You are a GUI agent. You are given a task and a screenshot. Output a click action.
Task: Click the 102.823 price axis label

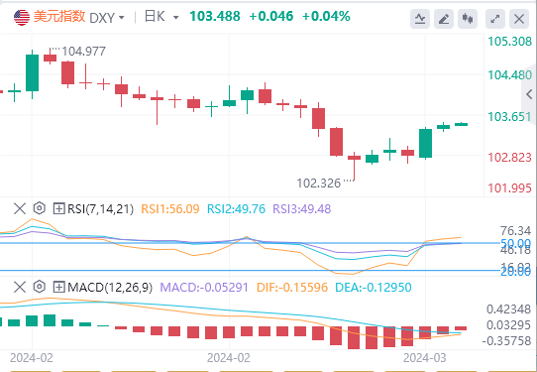(510, 158)
